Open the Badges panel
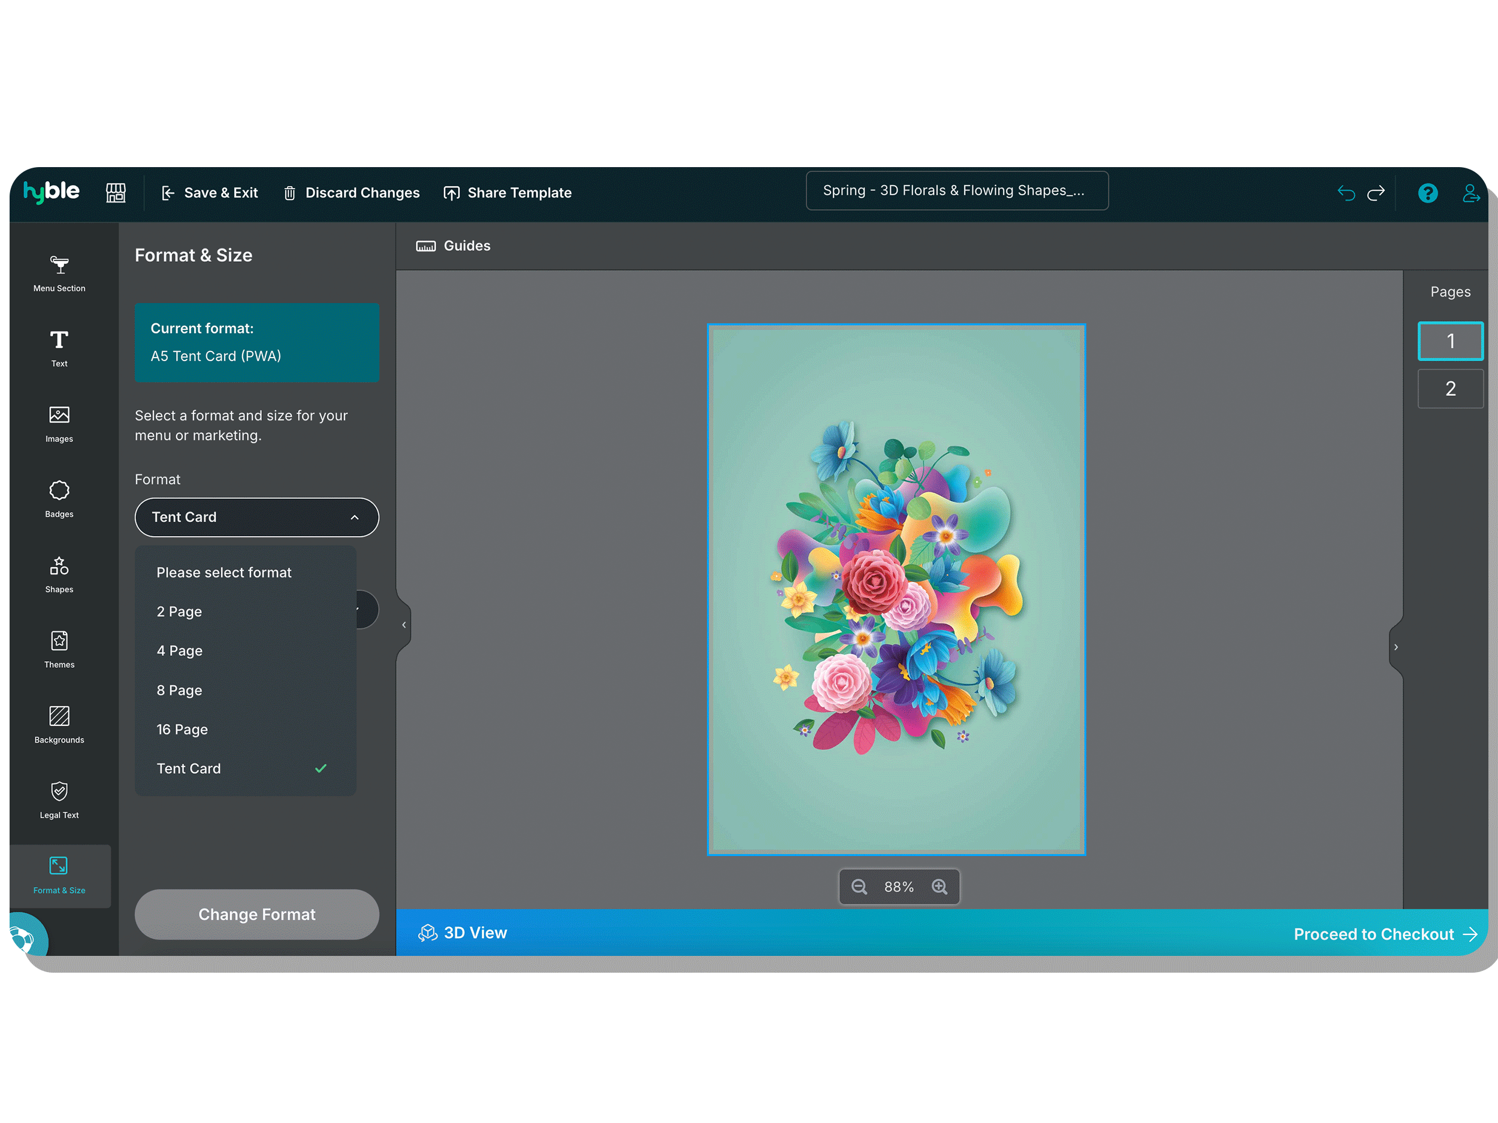Image resolution: width=1498 pixels, height=1123 pixels. pyautogui.click(x=59, y=498)
